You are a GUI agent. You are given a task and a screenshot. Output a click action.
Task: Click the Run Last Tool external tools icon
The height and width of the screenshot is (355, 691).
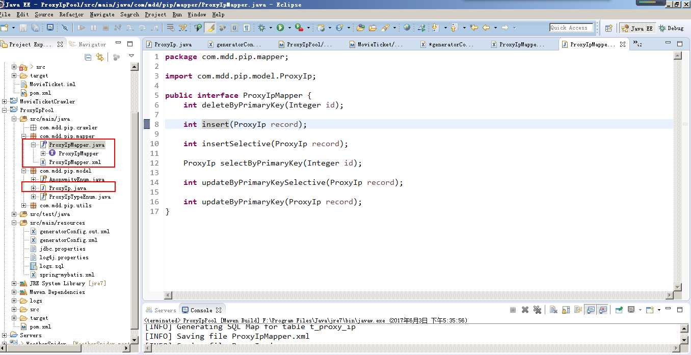tap(299, 28)
